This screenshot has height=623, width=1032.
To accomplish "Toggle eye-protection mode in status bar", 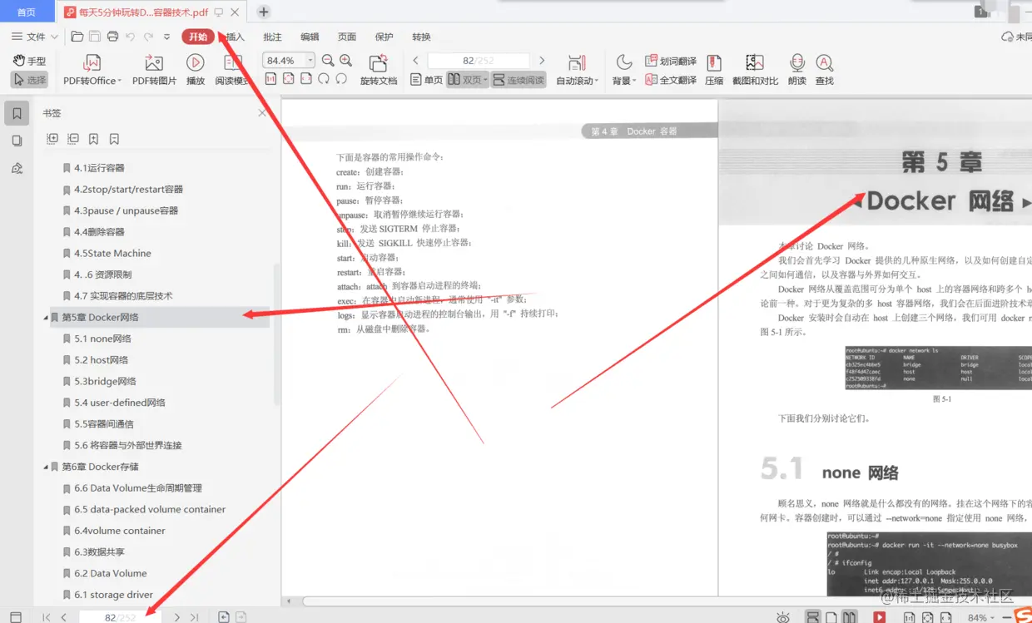I will tap(782, 617).
